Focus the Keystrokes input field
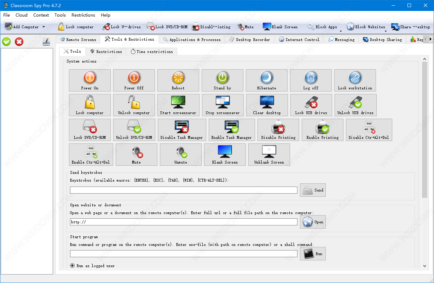The width and height of the screenshot is (434, 283). pos(184,190)
